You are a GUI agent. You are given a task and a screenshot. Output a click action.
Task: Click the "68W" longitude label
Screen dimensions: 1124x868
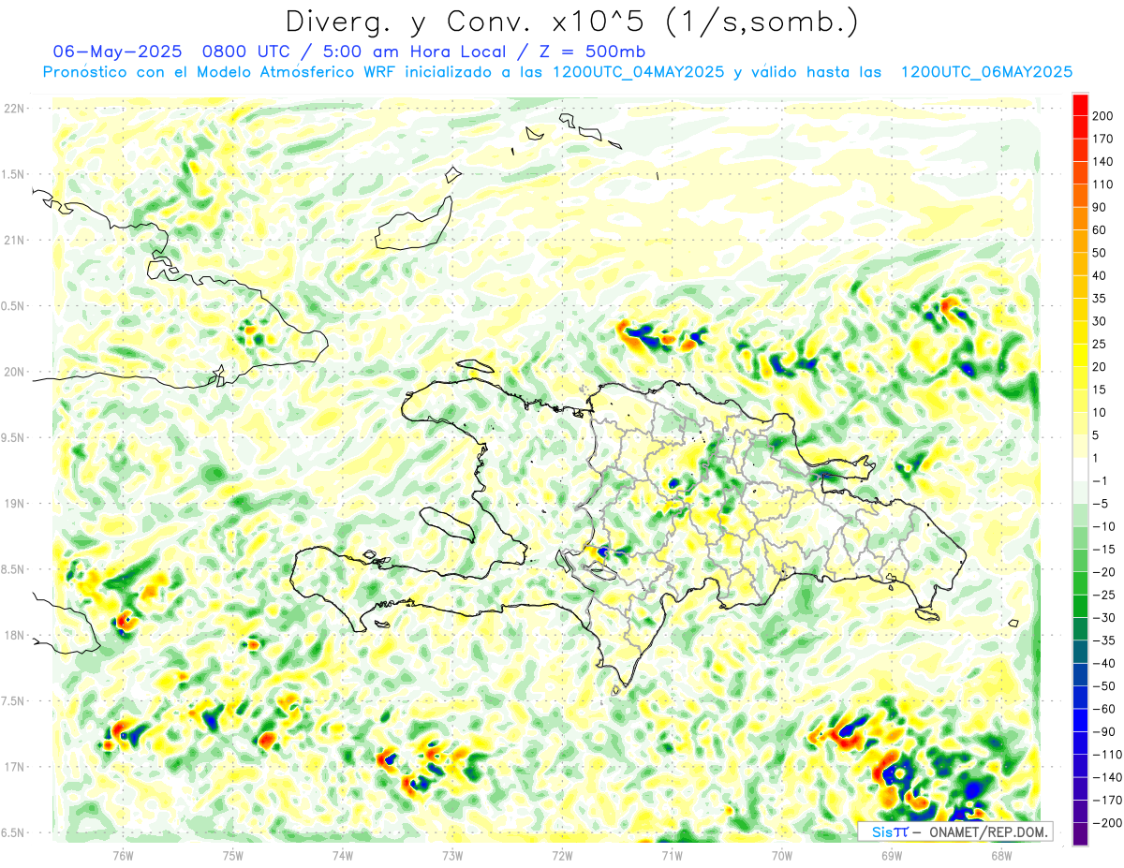click(1001, 855)
